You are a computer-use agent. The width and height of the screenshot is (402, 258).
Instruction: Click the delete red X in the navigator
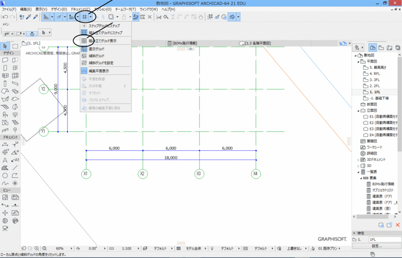398,225
